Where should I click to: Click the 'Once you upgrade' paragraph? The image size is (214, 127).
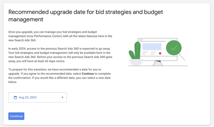60,36
